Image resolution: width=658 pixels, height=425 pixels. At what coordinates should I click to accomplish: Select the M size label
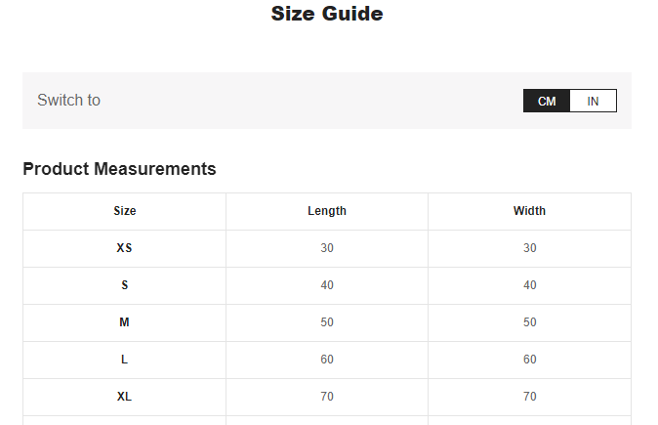(124, 322)
